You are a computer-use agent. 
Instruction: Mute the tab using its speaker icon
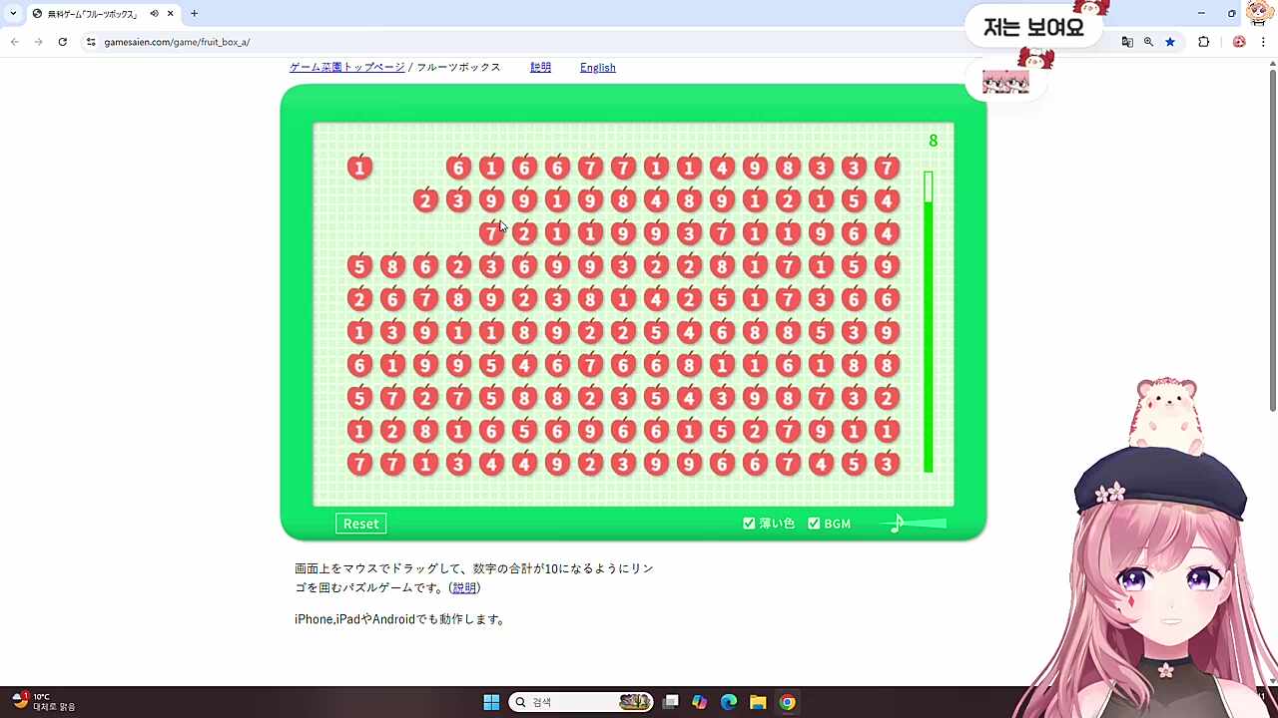(155, 14)
